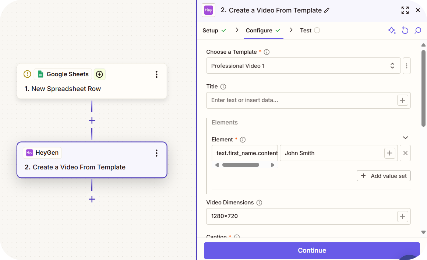Open the HeyGen step three-dot menu
The height and width of the screenshot is (260, 427).
156,153
